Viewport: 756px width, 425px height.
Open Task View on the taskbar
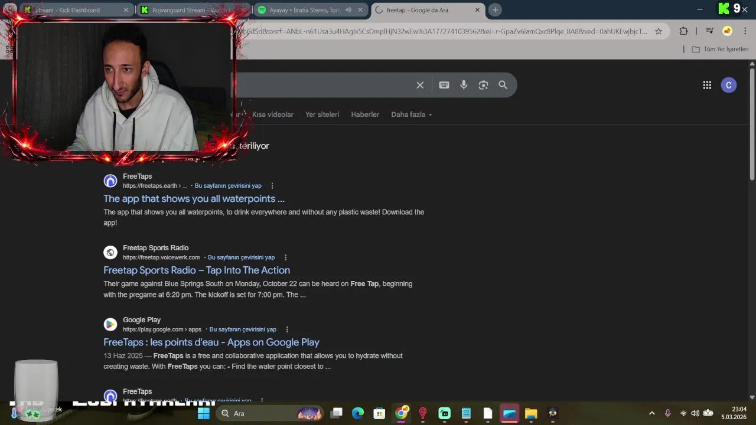tap(336, 413)
